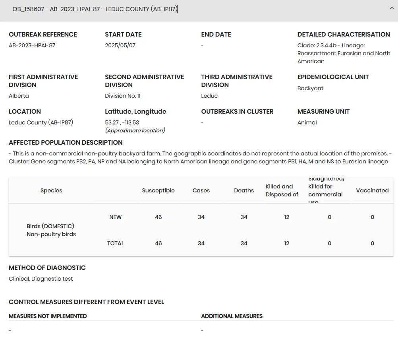The width and height of the screenshot is (398, 351).
Task: Click the Species column header
Action: click(51, 190)
